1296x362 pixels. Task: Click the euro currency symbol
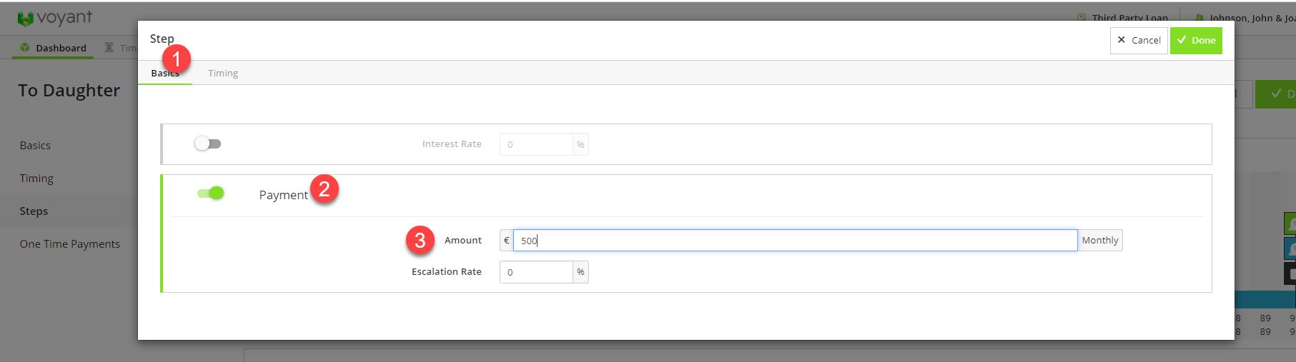pyautogui.click(x=506, y=241)
